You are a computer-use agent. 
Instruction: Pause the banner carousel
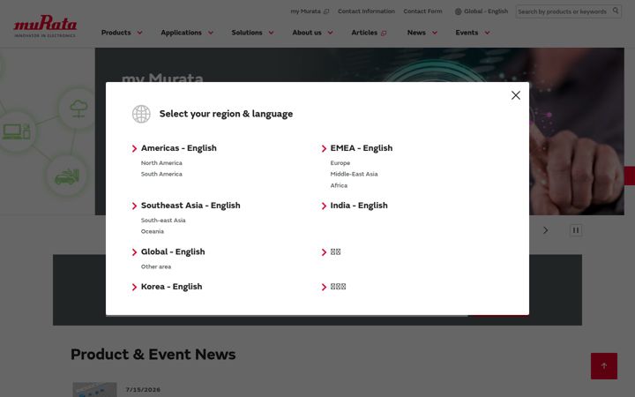coord(575,230)
